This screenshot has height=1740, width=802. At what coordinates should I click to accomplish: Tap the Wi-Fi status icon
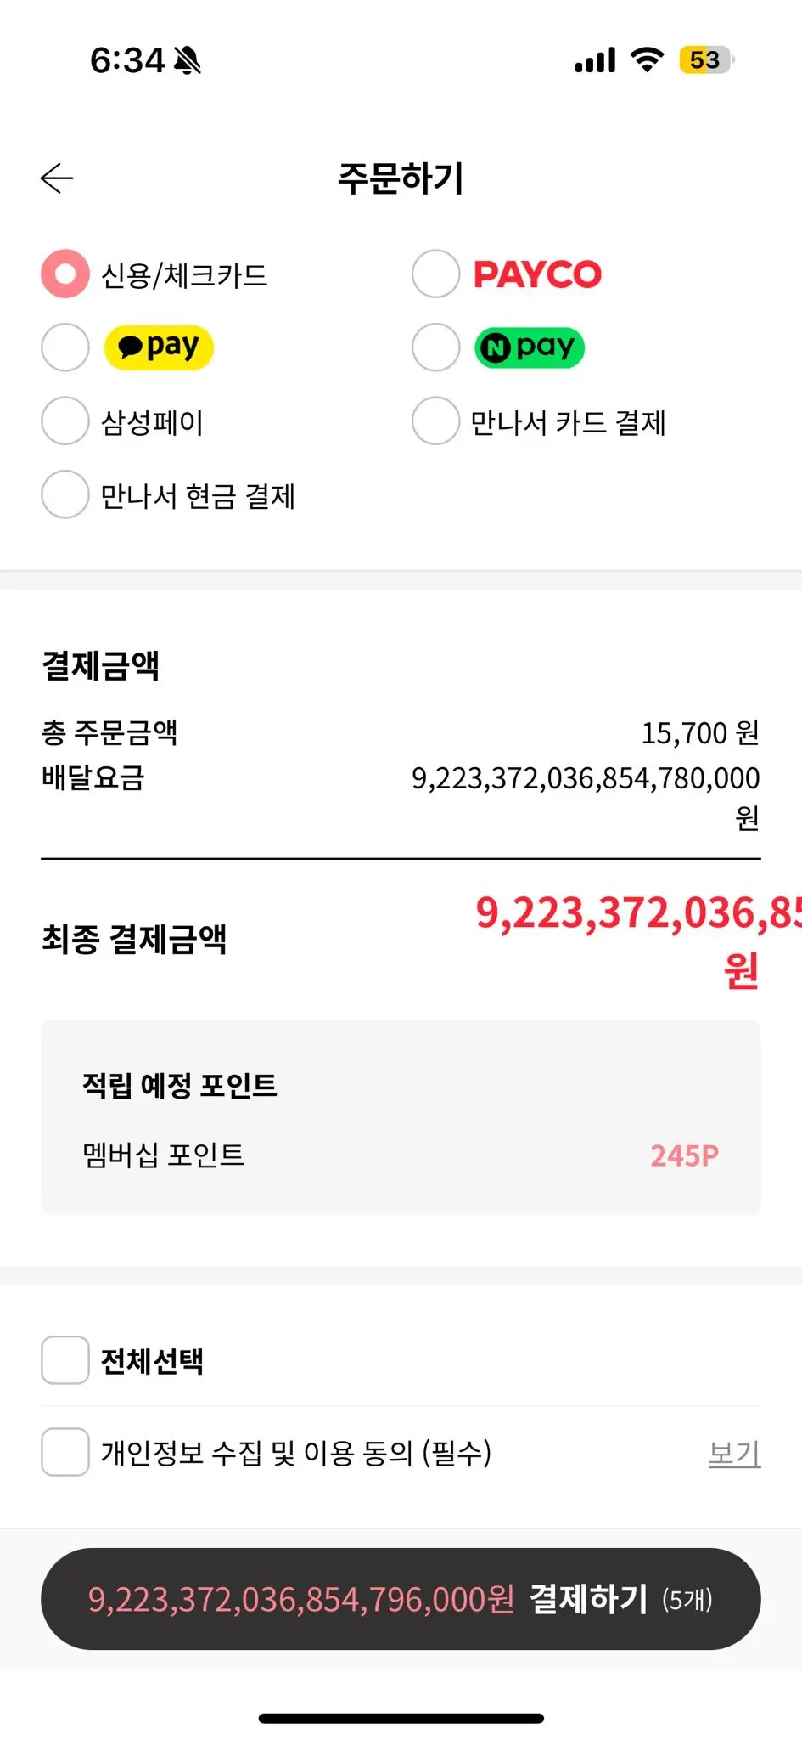[x=647, y=59]
